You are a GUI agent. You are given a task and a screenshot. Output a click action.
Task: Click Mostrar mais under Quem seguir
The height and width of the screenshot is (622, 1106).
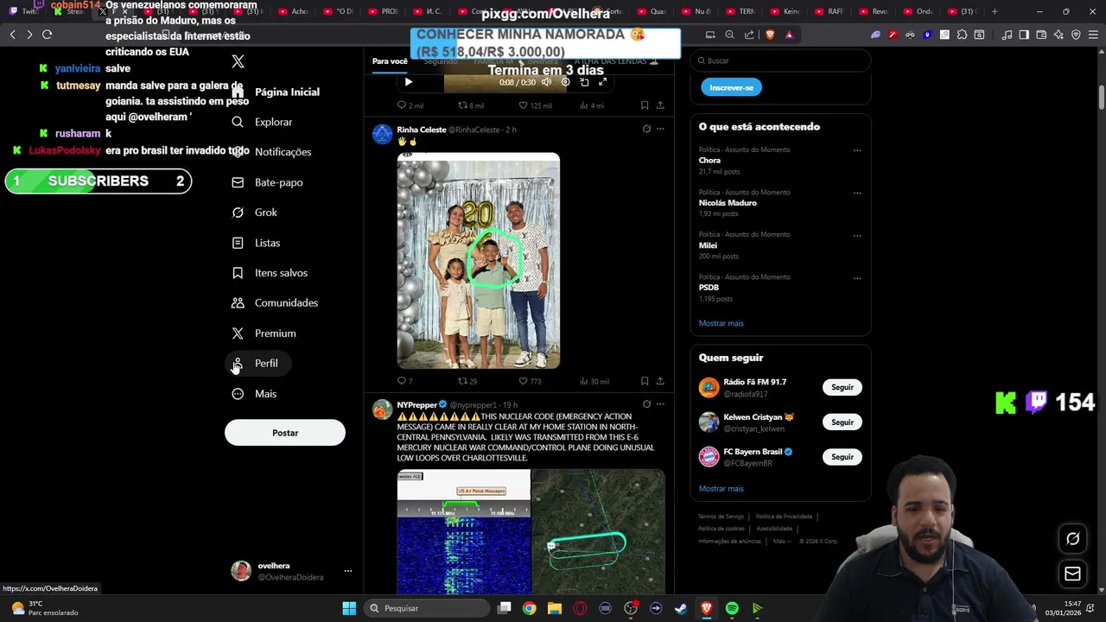click(x=721, y=489)
